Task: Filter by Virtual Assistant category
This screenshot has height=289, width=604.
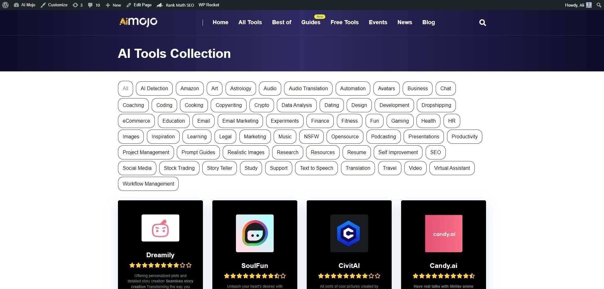Action: pyautogui.click(x=452, y=168)
